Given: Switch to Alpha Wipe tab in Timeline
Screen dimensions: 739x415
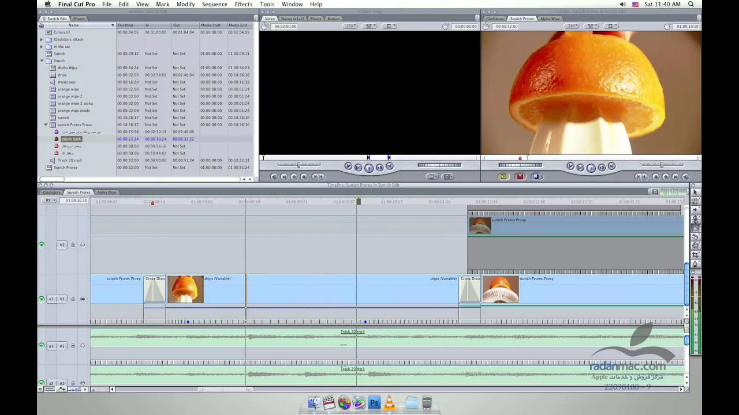Looking at the screenshot, I should point(106,192).
